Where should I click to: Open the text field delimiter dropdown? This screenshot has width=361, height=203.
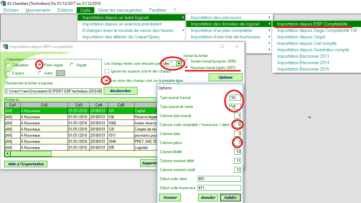[x=179, y=63]
